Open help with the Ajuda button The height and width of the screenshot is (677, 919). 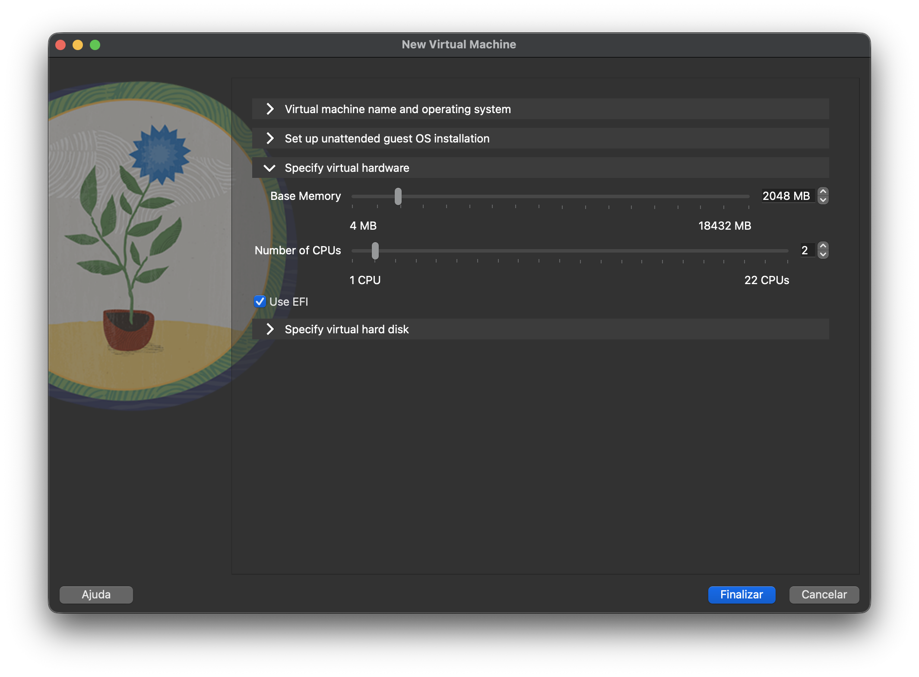pos(96,595)
